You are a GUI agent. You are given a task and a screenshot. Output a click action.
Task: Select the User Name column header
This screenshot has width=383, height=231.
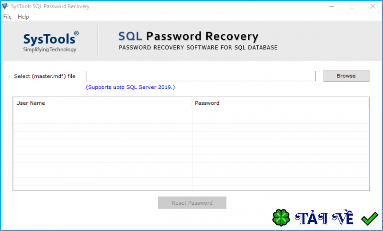pos(102,103)
